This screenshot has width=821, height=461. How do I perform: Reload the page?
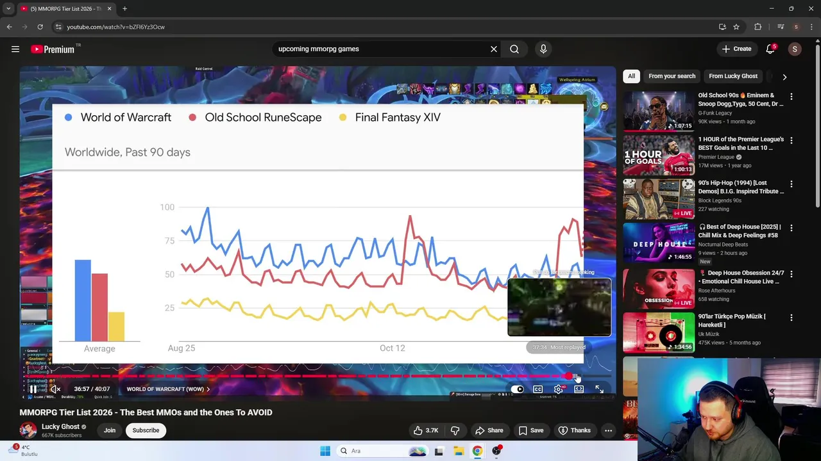(x=40, y=27)
